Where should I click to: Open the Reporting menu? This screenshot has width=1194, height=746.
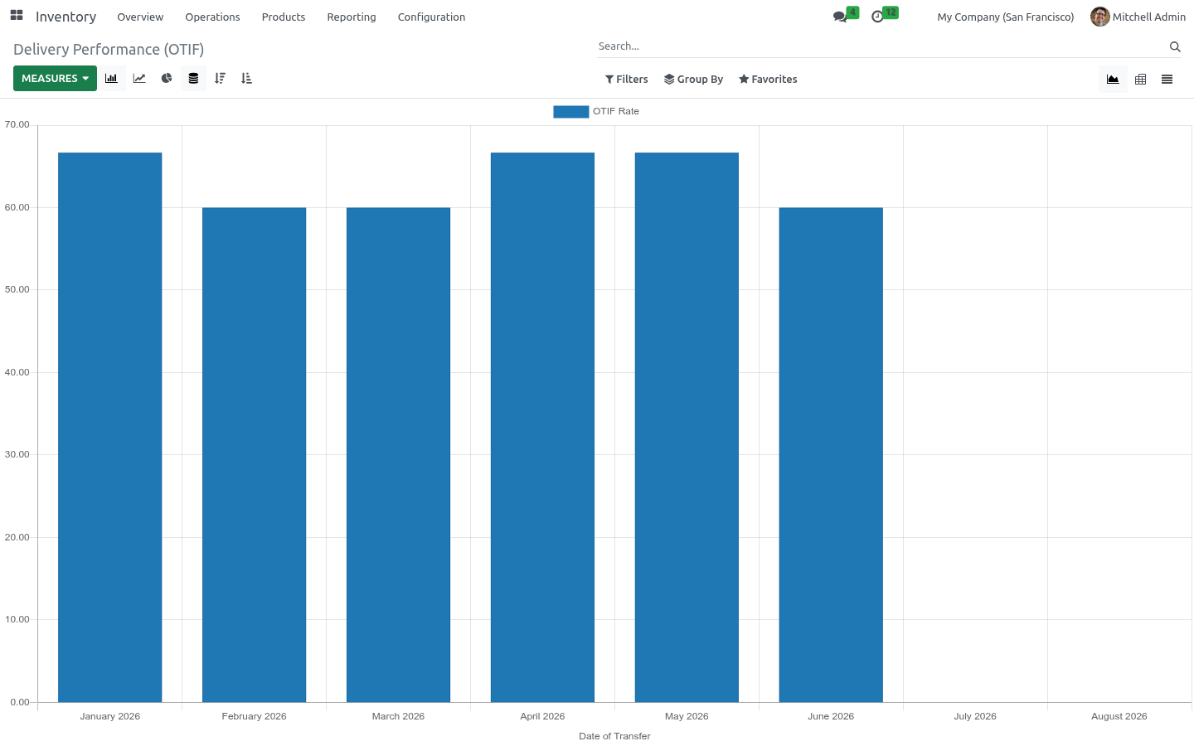point(352,17)
